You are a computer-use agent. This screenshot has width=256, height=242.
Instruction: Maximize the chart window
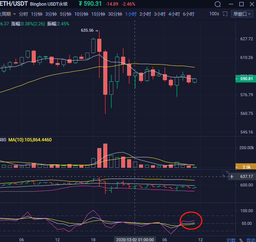(241, 4)
